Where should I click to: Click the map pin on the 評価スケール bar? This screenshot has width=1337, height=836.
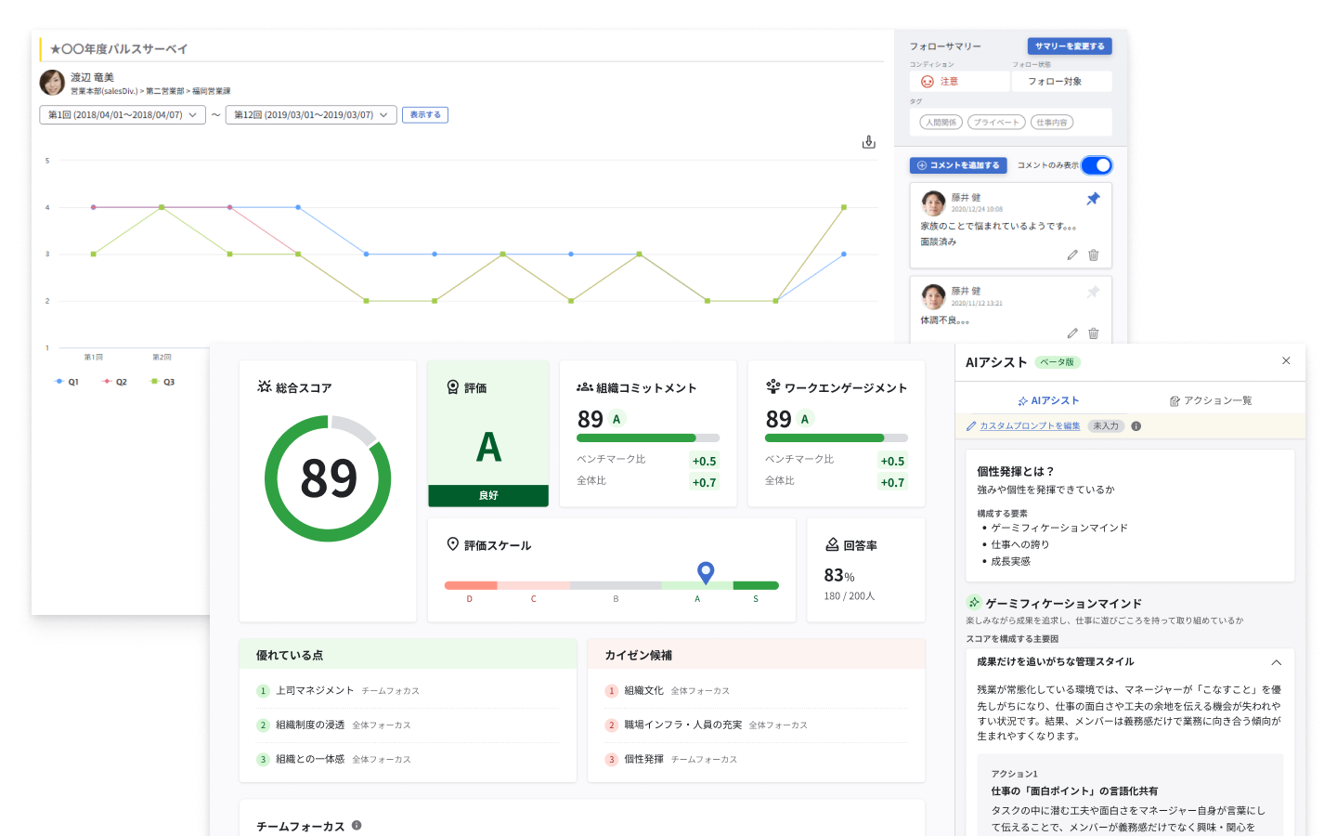coord(706,572)
